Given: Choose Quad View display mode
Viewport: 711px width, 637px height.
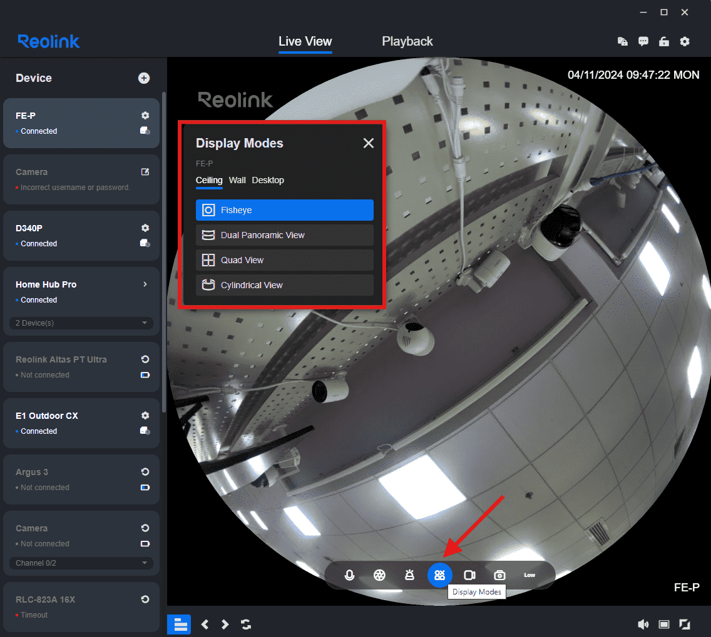Looking at the screenshot, I should 284,260.
